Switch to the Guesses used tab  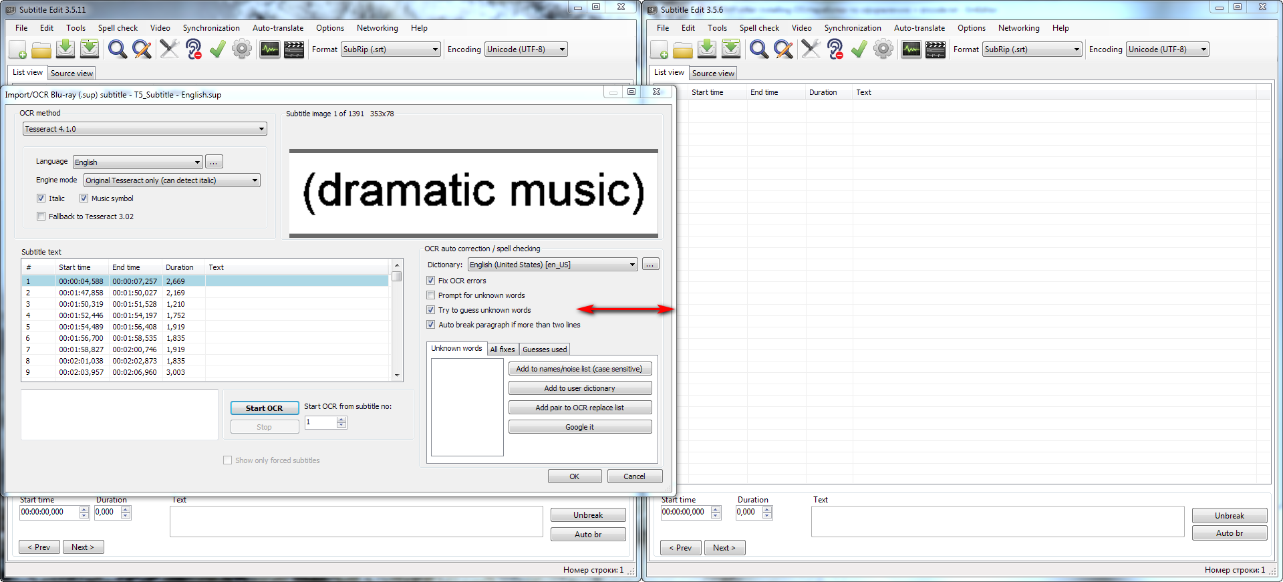coord(545,349)
